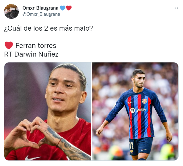Screen dimensions: 183x166
Task: Click the red heart emoji beside the name
Action: 69,8
